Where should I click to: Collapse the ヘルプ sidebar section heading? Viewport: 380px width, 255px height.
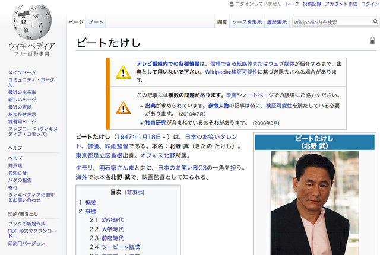15,148
